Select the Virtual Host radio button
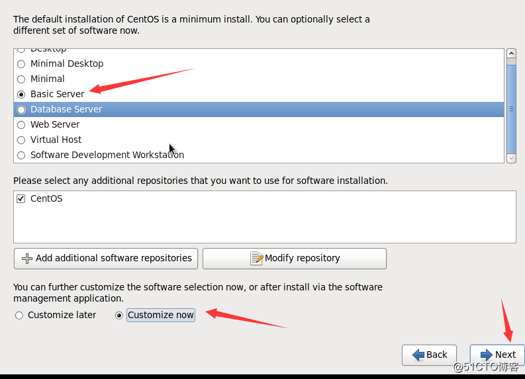The height and width of the screenshot is (379, 525). pos(21,140)
